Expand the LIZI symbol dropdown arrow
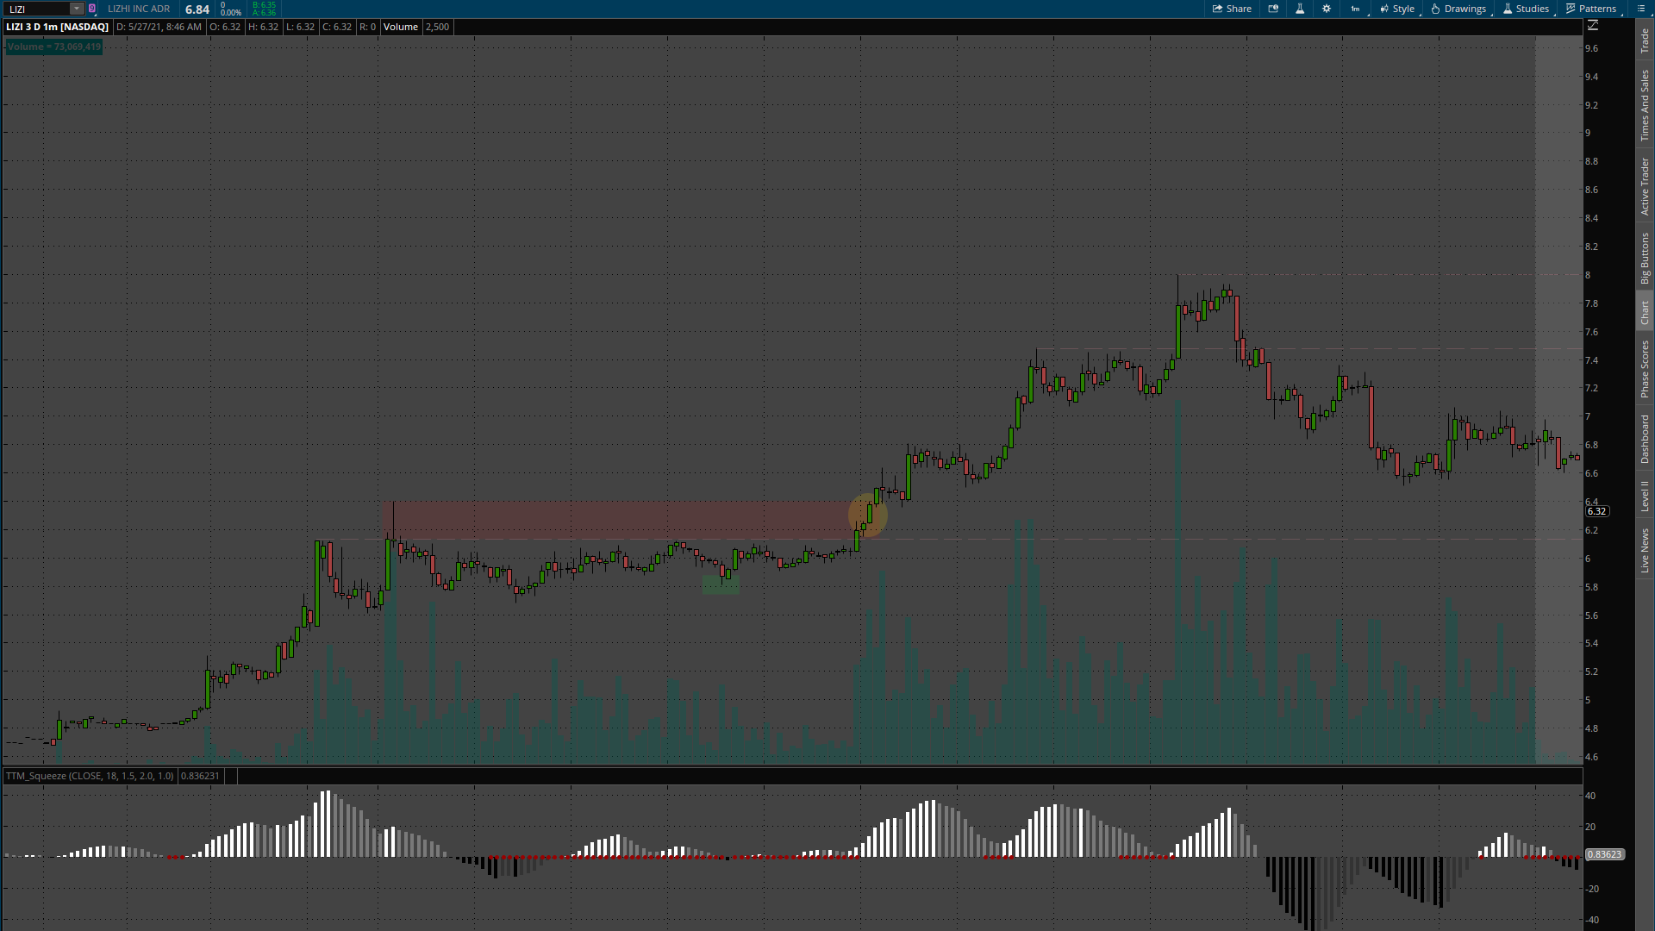1655x931 pixels. click(77, 9)
